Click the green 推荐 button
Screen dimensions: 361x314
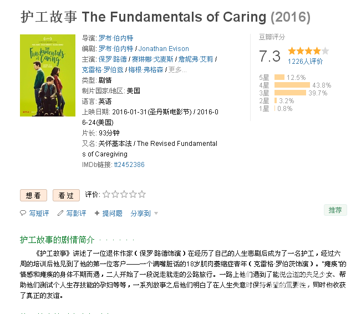tap(335, 210)
